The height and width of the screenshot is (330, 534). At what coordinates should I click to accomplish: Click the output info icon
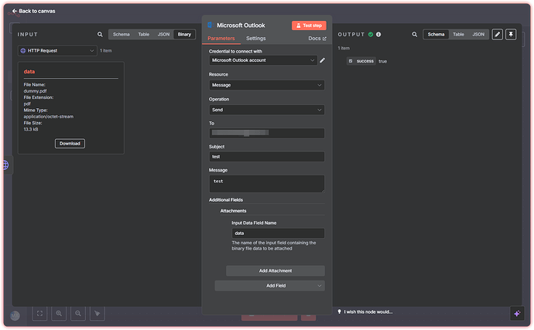pyautogui.click(x=378, y=34)
